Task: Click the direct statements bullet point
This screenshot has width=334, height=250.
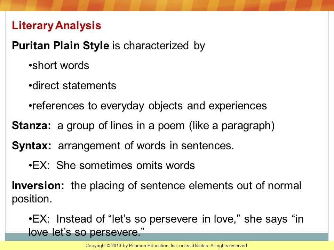Action: 72,86
